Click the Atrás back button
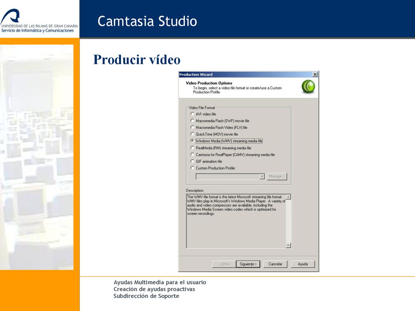 tap(224, 264)
